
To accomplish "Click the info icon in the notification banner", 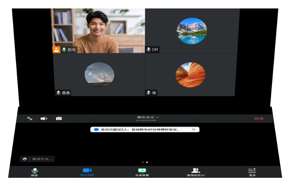I will click(96, 130).
